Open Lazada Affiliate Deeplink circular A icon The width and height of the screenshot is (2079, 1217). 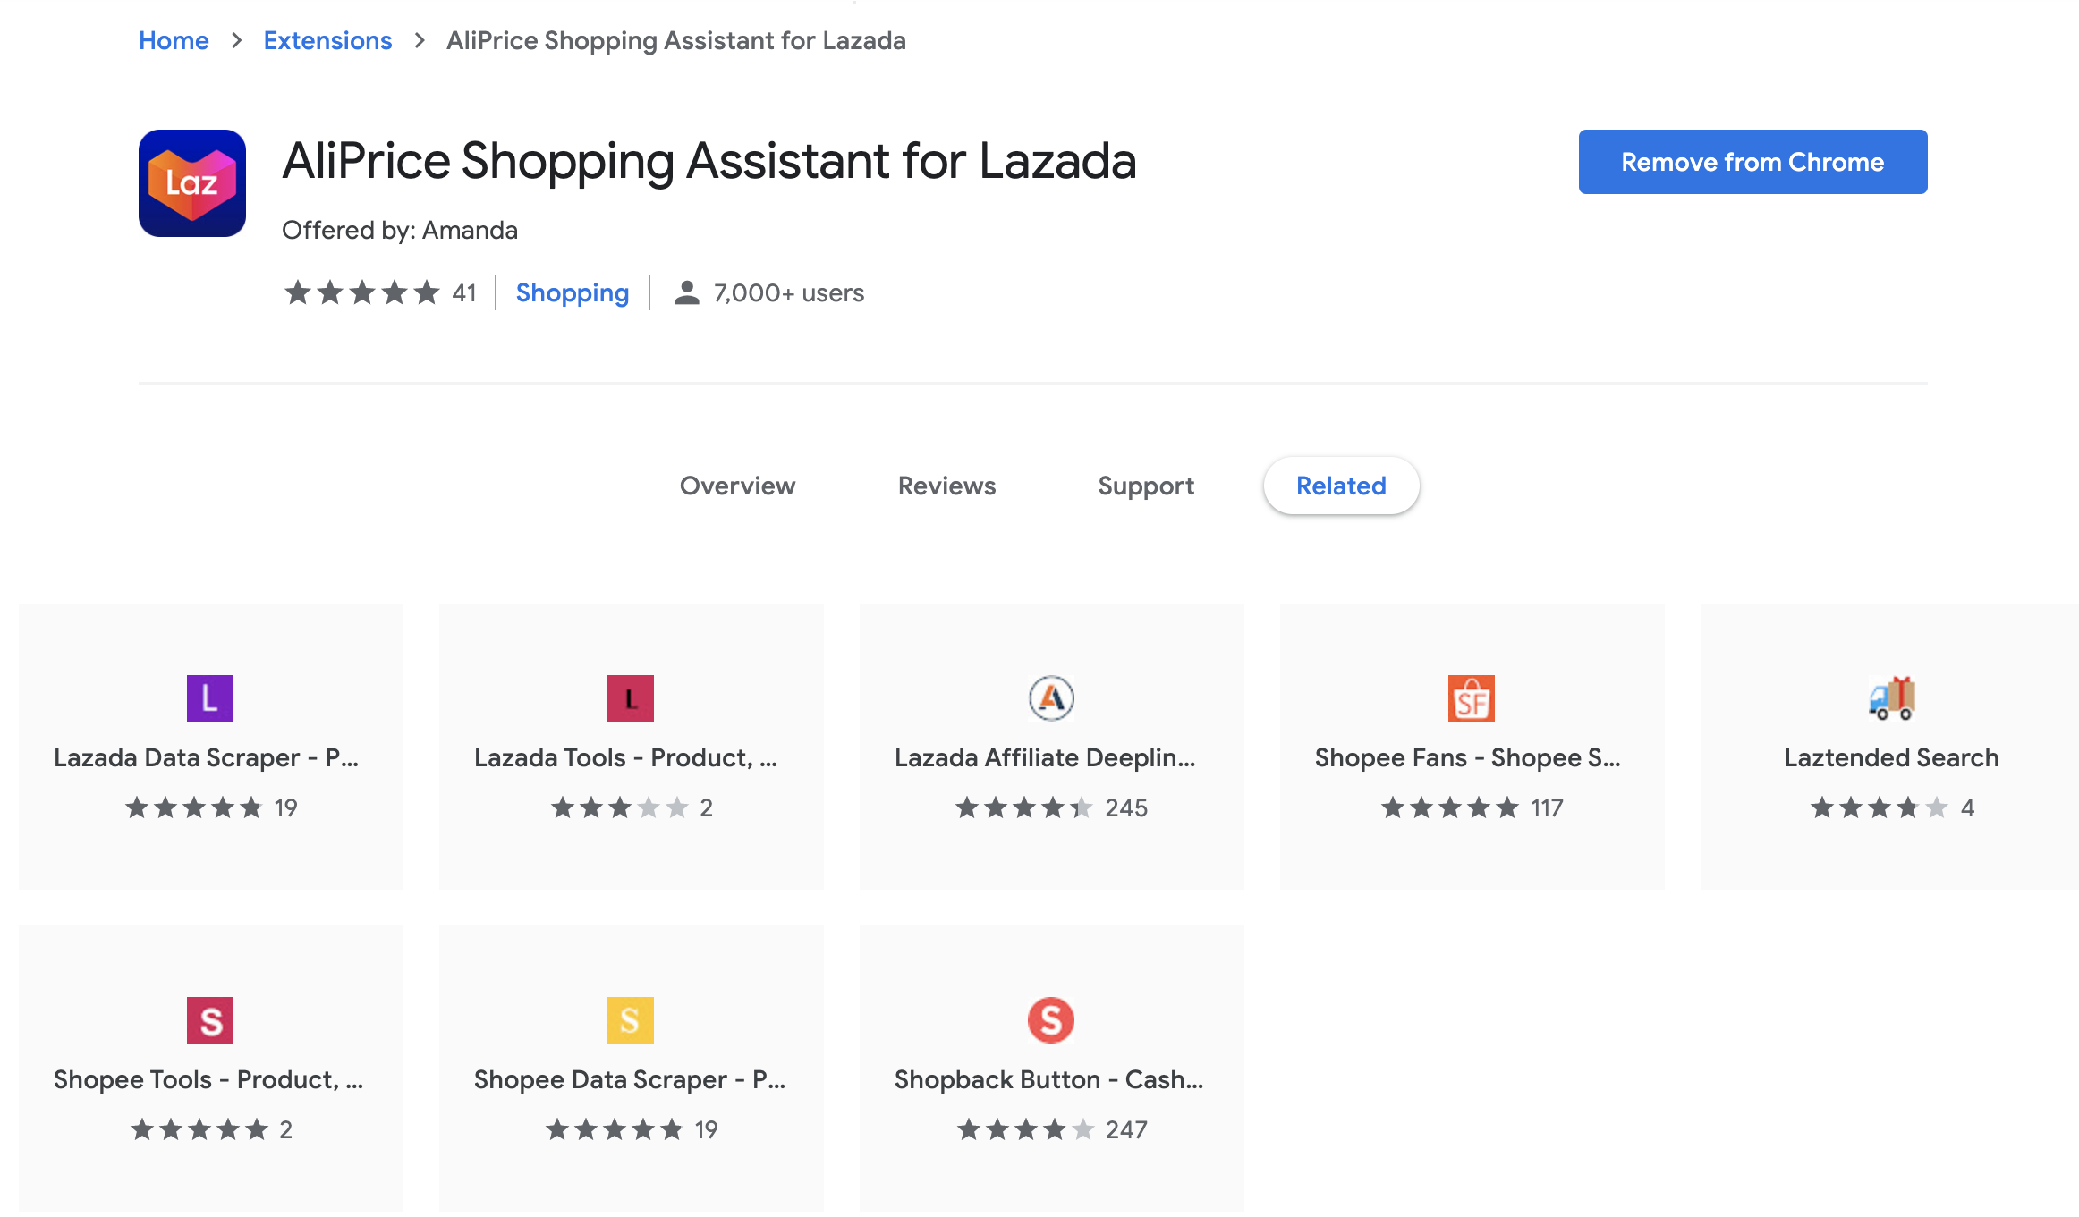(1050, 698)
